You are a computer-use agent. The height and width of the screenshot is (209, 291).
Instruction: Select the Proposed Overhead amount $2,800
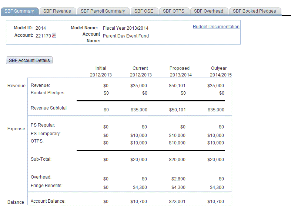click(178, 179)
